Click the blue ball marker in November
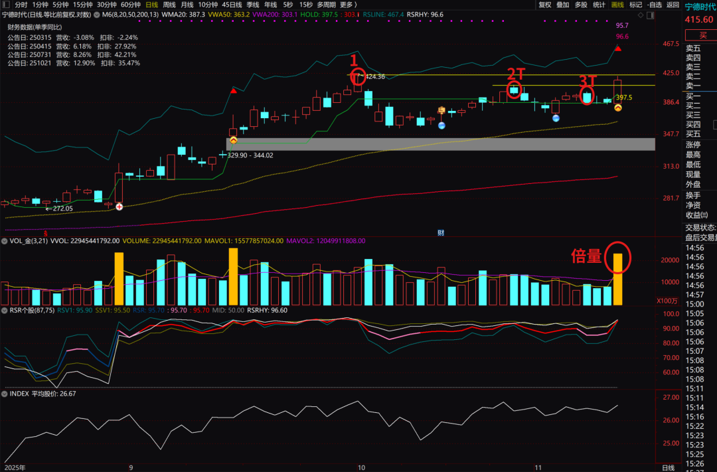 (556, 118)
